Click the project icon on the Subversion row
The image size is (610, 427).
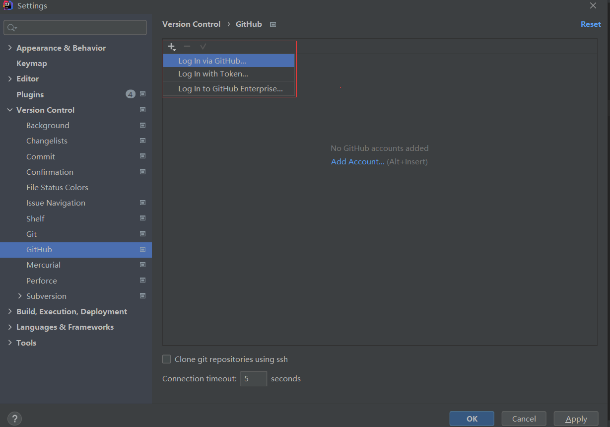tap(142, 296)
